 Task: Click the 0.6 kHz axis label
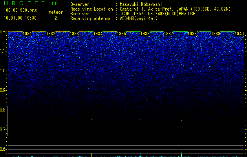3,149
